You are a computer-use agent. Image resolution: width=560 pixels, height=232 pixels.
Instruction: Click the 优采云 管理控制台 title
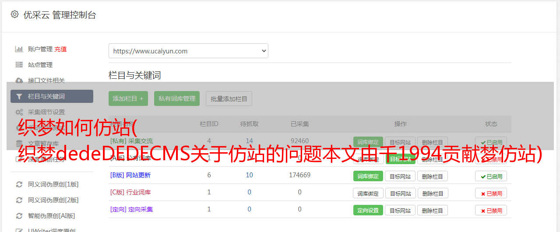pos(60,15)
